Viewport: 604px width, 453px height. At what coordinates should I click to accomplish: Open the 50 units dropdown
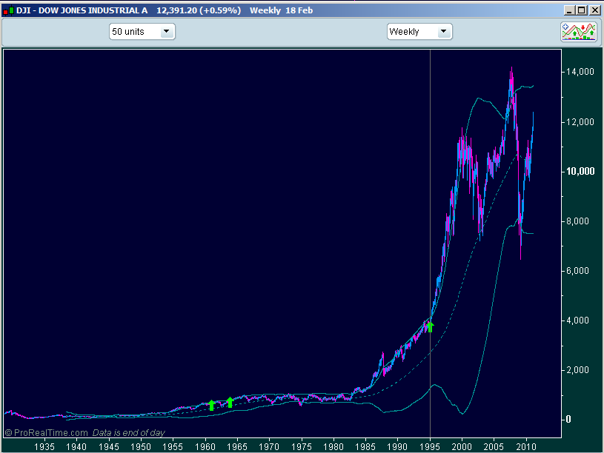point(142,32)
